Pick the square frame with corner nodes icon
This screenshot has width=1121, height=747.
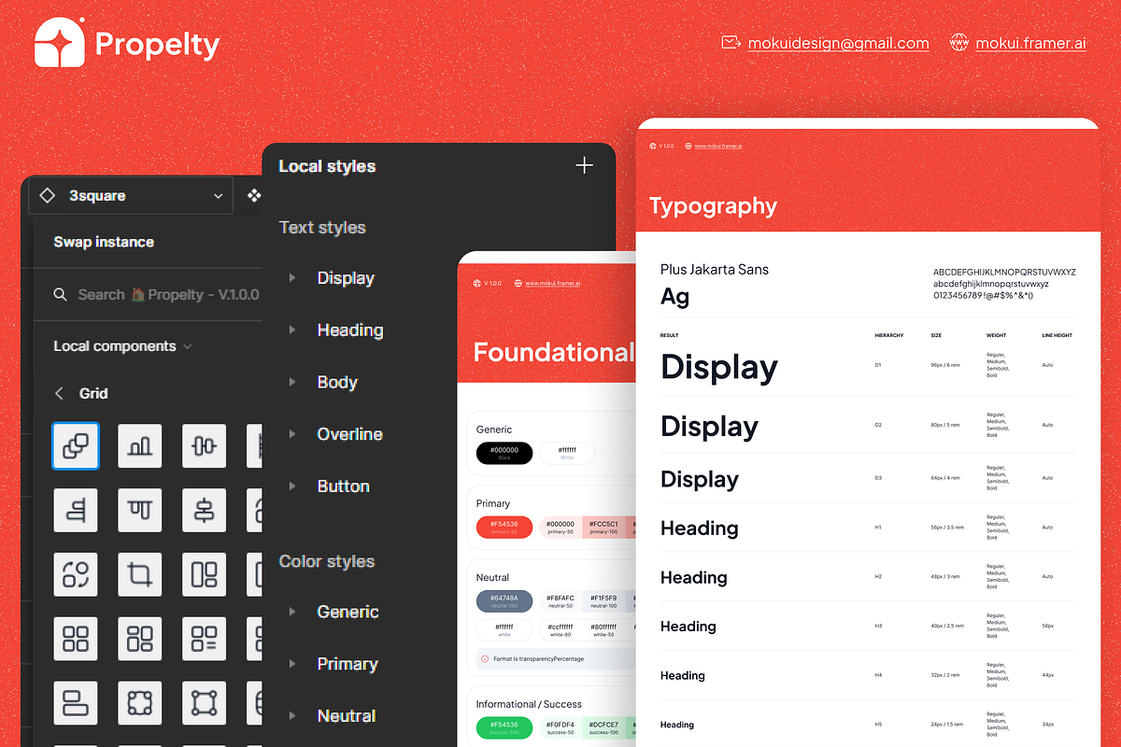[x=205, y=703]
